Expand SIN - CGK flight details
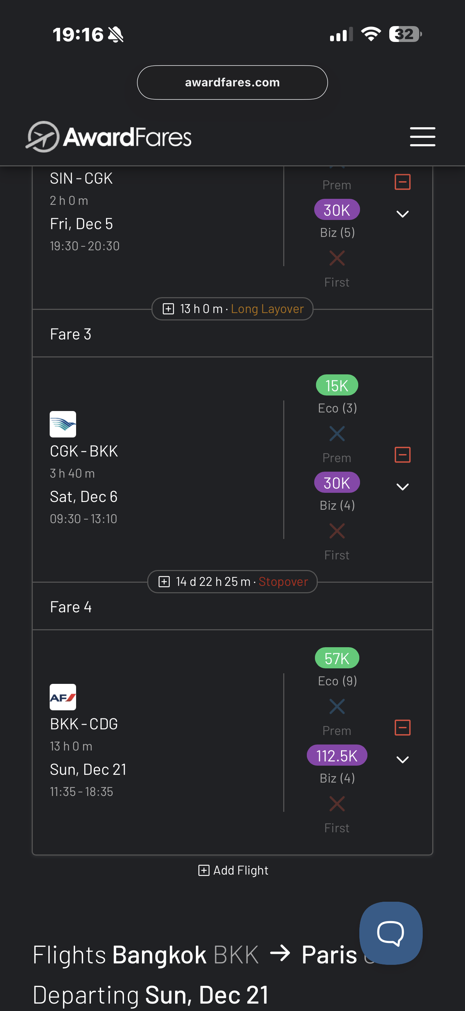The height and width of the screenshot is (1011, 465). coord(402,214)
